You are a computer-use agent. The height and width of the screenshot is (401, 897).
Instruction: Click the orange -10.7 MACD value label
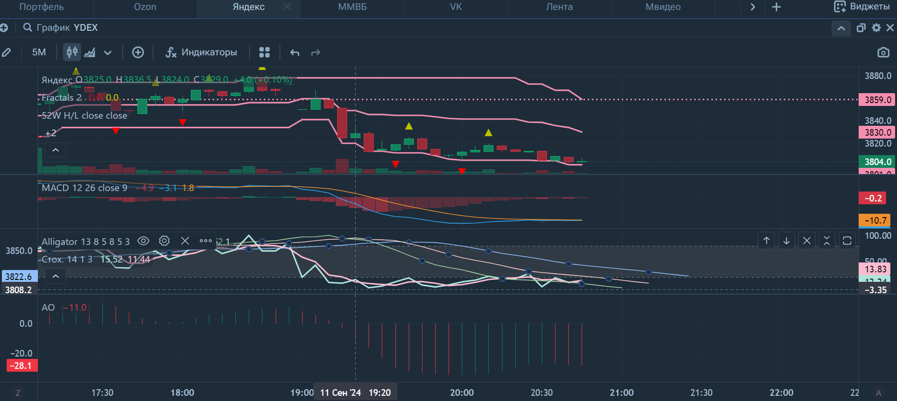[874, 220]
